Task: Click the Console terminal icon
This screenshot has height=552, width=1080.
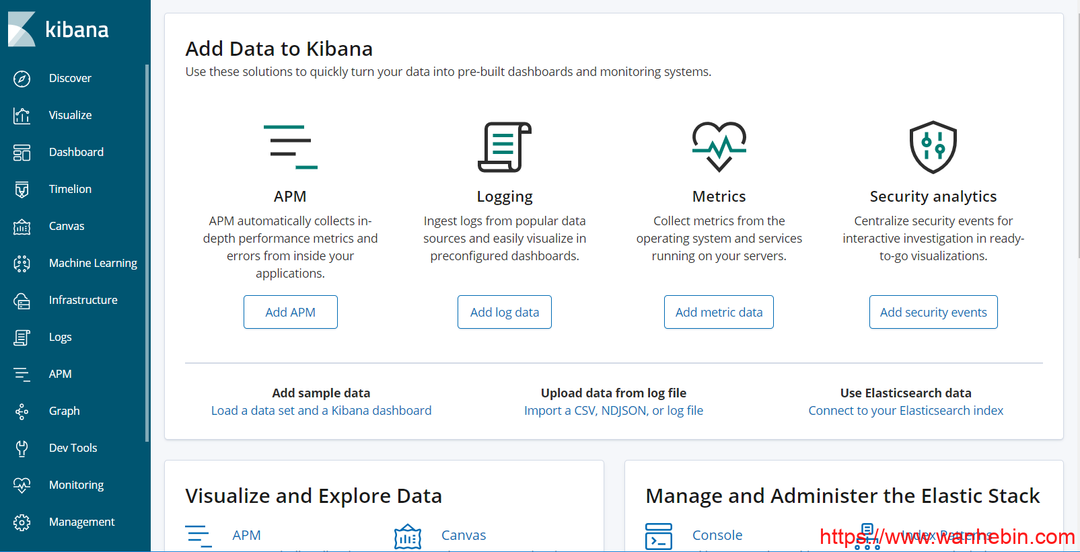Action: tap(659, 537)
